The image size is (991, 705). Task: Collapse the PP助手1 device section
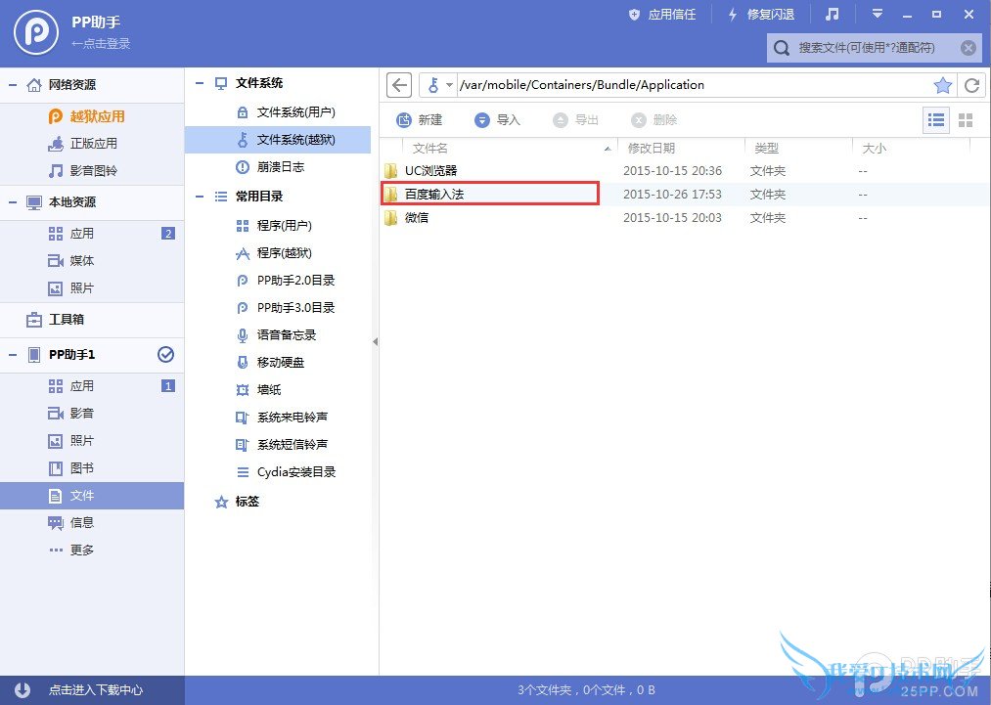(x=13, y=355)
